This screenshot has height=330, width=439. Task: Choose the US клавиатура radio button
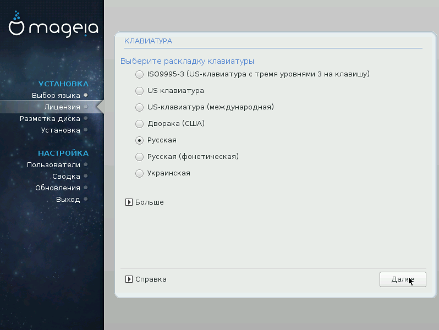point(139,90)
